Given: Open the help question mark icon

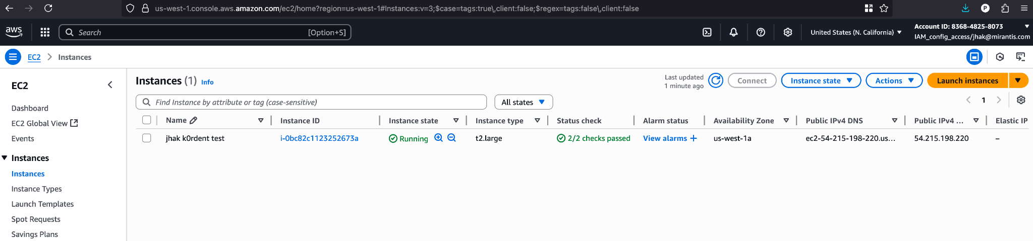Looking at the screenshot, I should (761, 32).
